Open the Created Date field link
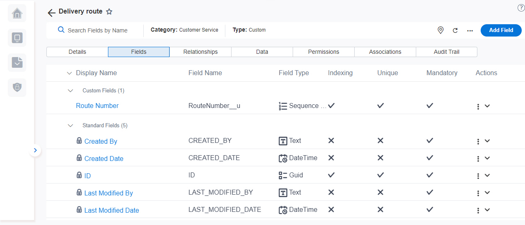Viewport: 525px width, 225px height. pyautogui.click(x=104, y=158)
